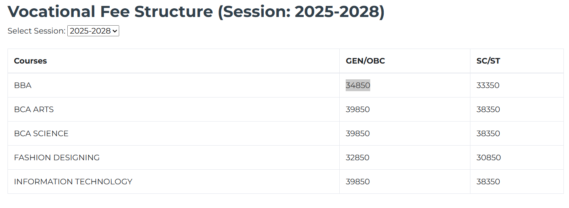Click the BCA ARTS SC/ST fee value
Screen dimensions: 569x208
click(488, 109)
